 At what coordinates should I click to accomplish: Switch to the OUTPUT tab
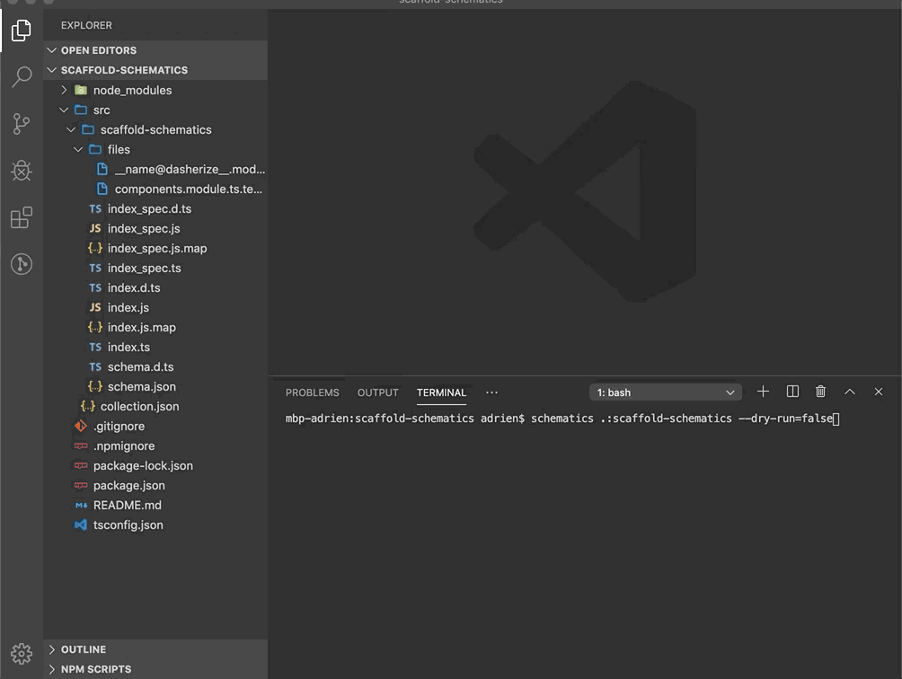tap(378, 392)
